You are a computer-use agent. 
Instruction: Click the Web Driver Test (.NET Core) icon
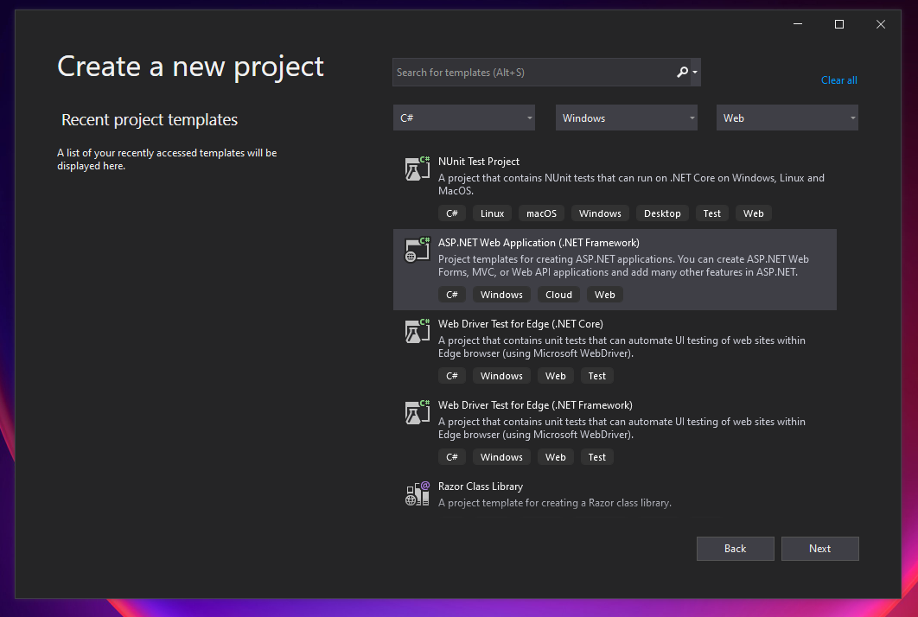tap(417, 332)
